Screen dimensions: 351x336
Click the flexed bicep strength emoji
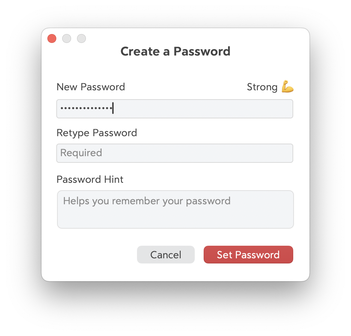point(287,86)
